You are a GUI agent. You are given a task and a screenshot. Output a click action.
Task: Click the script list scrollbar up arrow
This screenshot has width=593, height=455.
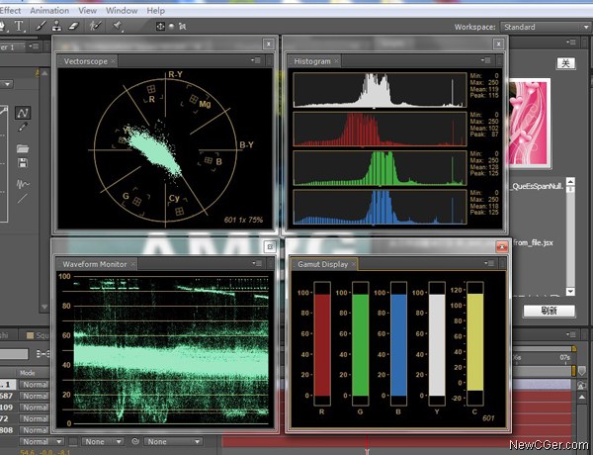[570, 181]
